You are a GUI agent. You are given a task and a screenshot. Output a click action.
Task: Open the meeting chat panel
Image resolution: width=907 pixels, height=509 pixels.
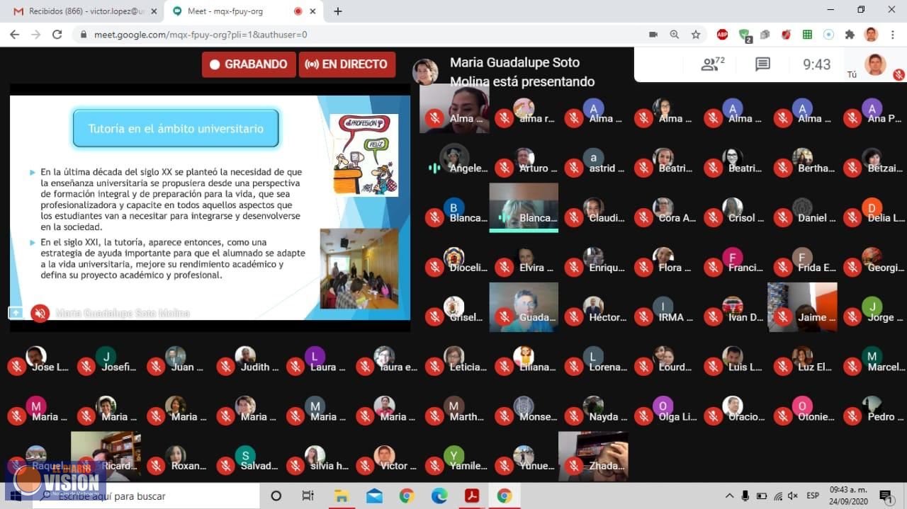coord(762,64)
